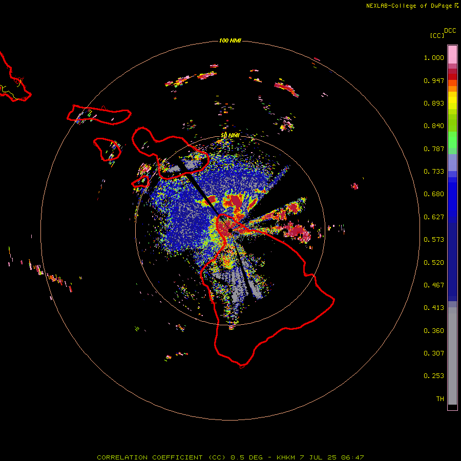Pick the black swatch beside TH
The image size is (461, 461).
click(452, 407)
